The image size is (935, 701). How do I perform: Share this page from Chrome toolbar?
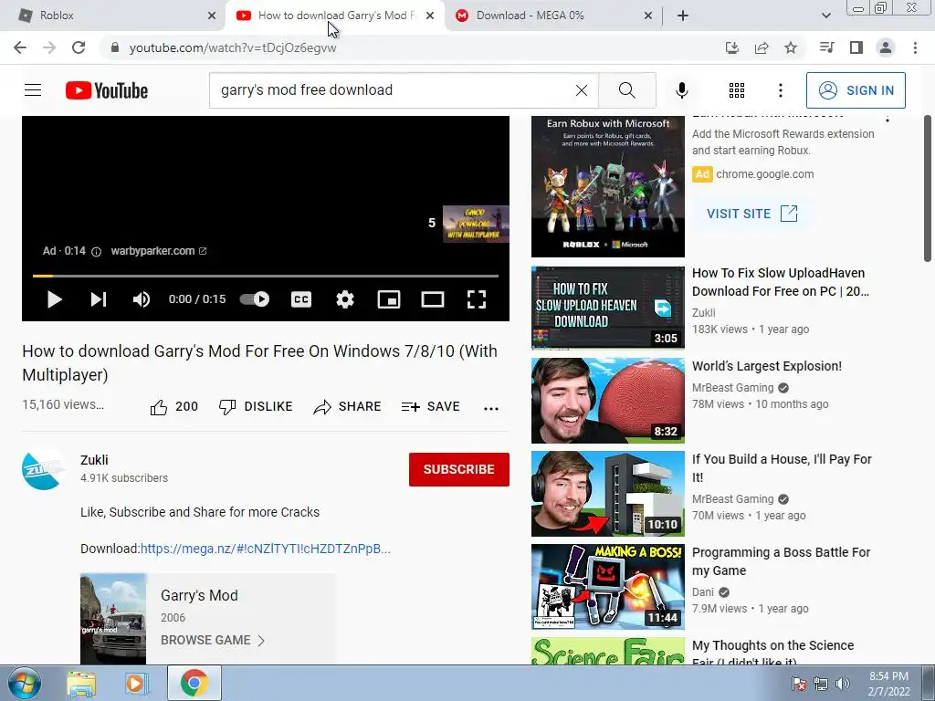(762, 47)
